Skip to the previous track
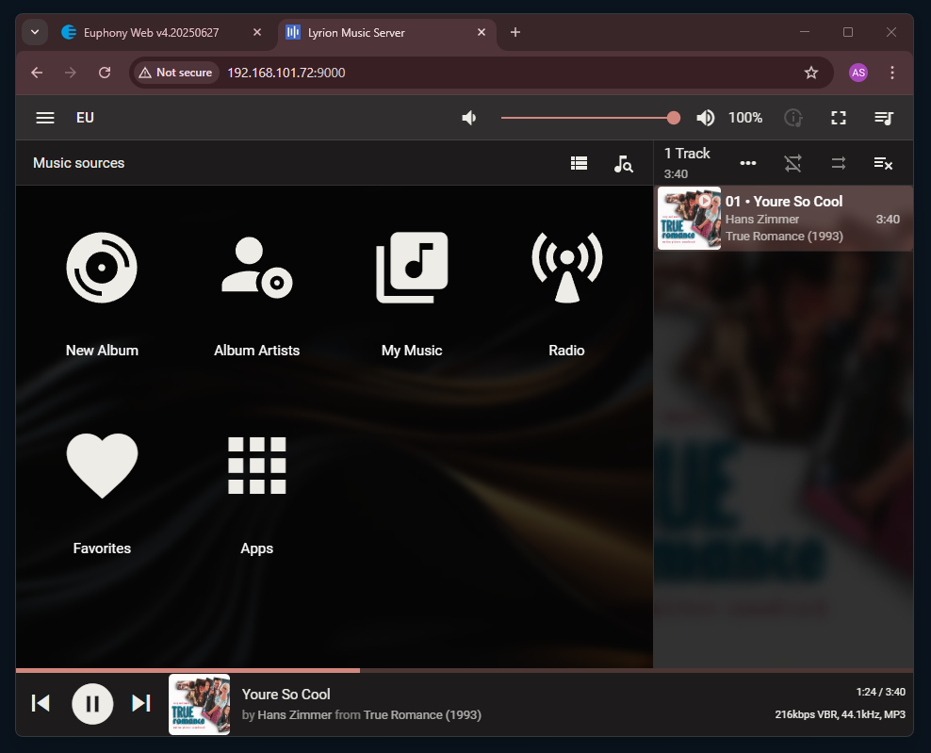The height and width of the screenshot is (753, 931). tap(41, 703)
